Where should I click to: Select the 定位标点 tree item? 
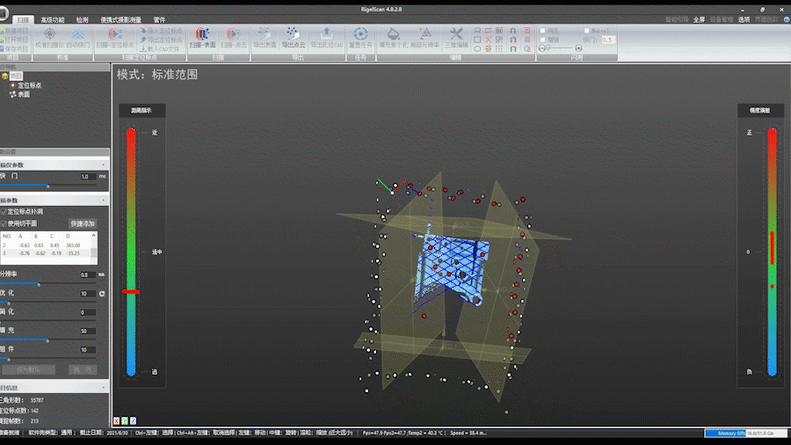coord(29,86)
